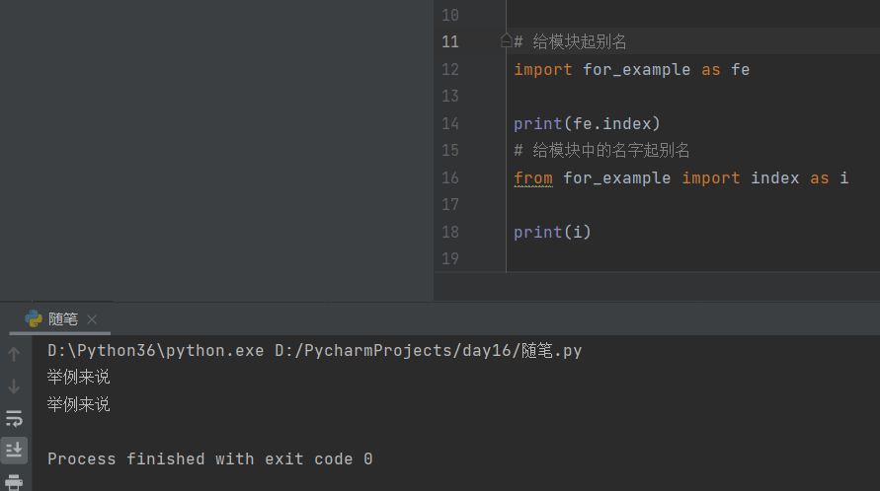880x491 pixels.
Task: Click the alias 'fe' on line 12
Action: pyautogui.click(x=741, y=70)
